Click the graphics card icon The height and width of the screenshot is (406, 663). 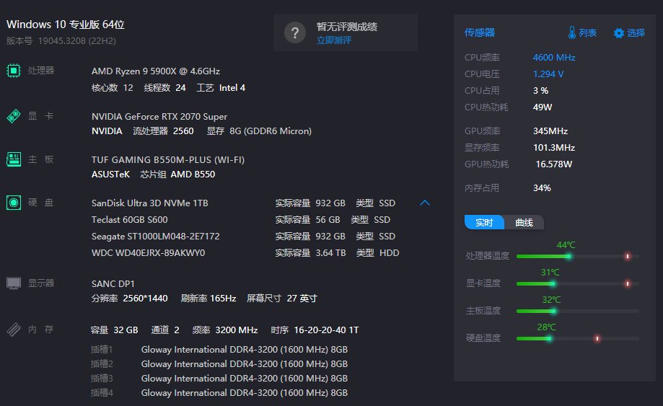coord(14,116)
